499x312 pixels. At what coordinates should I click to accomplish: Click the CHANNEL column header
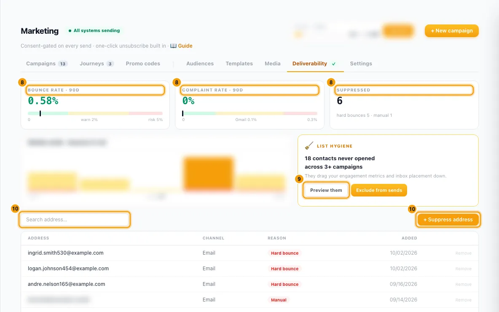(x=214, y=238)
